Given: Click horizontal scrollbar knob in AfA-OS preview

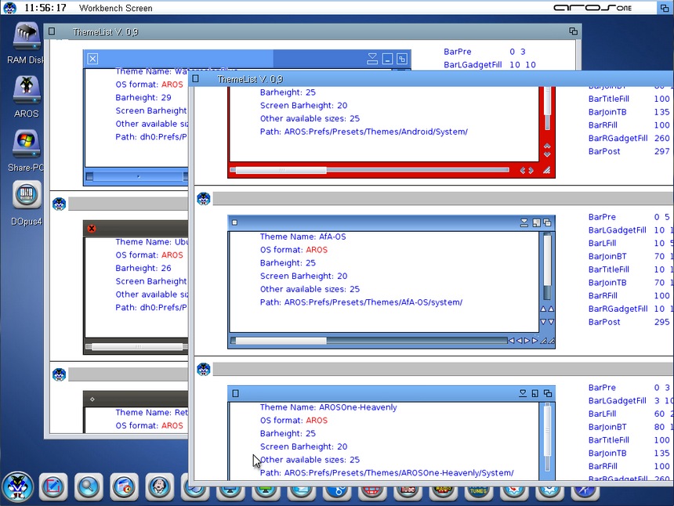Looking at the screenshot, I should pos(281,341).
